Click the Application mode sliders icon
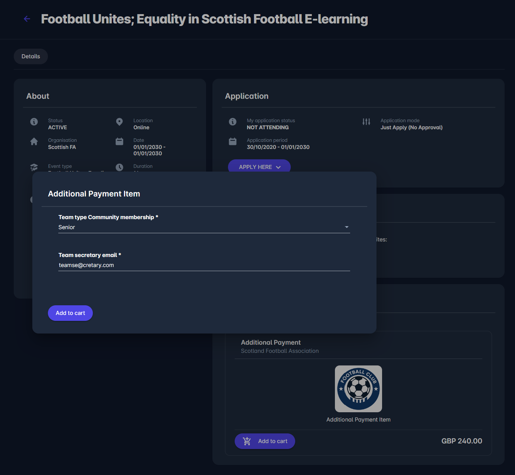 [x=366, y=122]
